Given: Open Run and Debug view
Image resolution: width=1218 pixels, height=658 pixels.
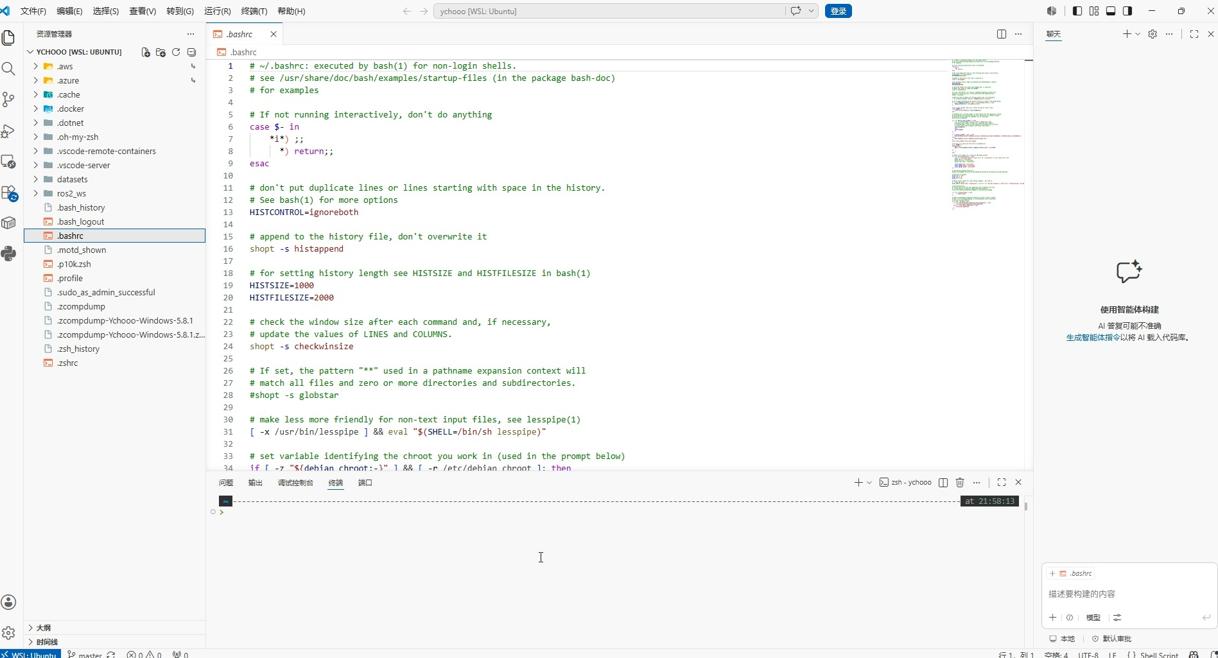Looking at the screenshot, I should (8, 131).
